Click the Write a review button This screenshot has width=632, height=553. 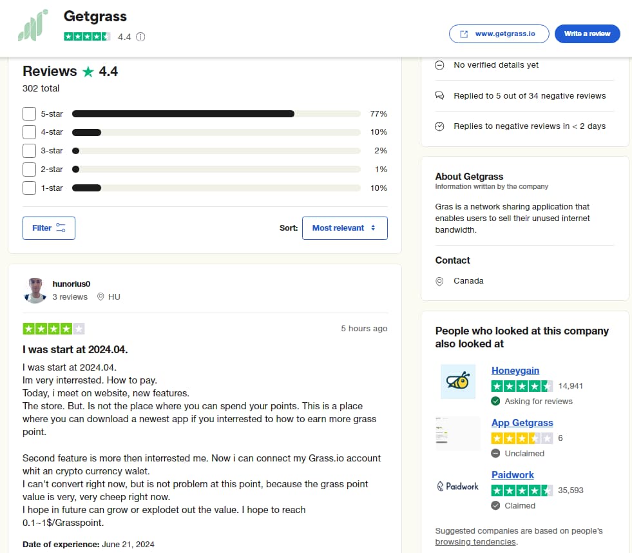tap(587, 34)
